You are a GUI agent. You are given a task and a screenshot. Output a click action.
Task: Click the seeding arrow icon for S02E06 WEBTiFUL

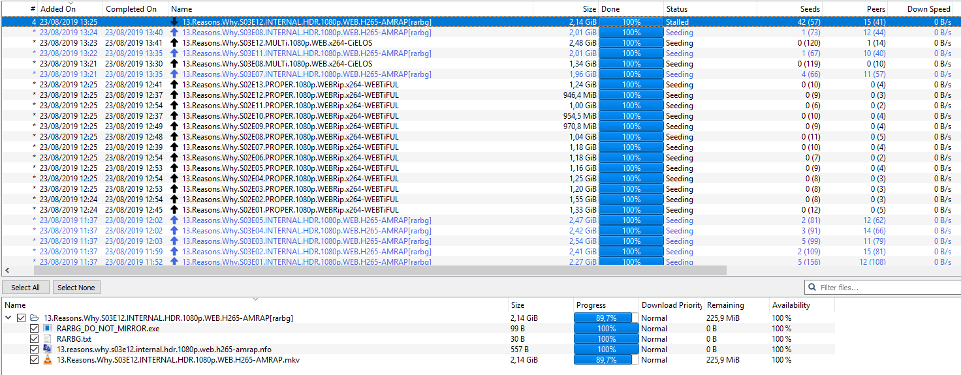(174, 157)
